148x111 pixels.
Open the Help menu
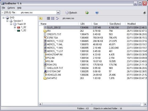pyautogui.click(x=19, y=8)
